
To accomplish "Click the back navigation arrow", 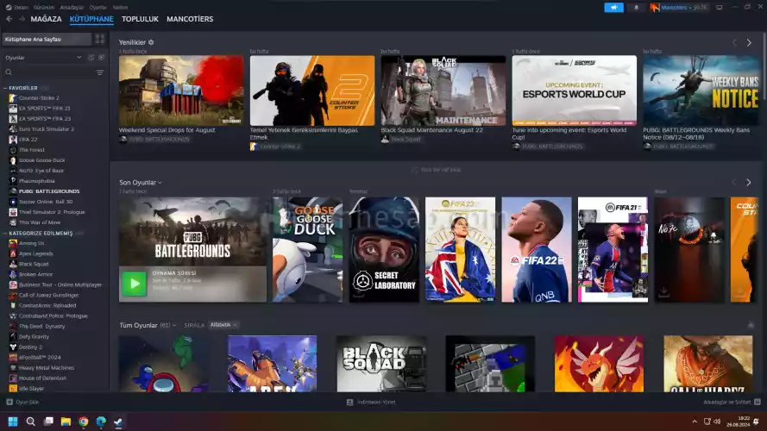I will tap(9, 19).
